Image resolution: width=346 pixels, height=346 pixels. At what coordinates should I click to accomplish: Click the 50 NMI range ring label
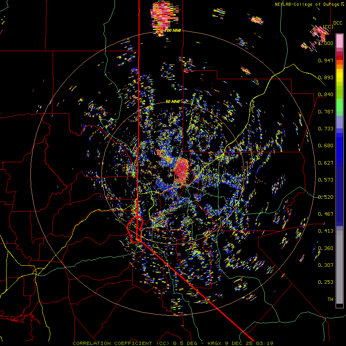173,101
